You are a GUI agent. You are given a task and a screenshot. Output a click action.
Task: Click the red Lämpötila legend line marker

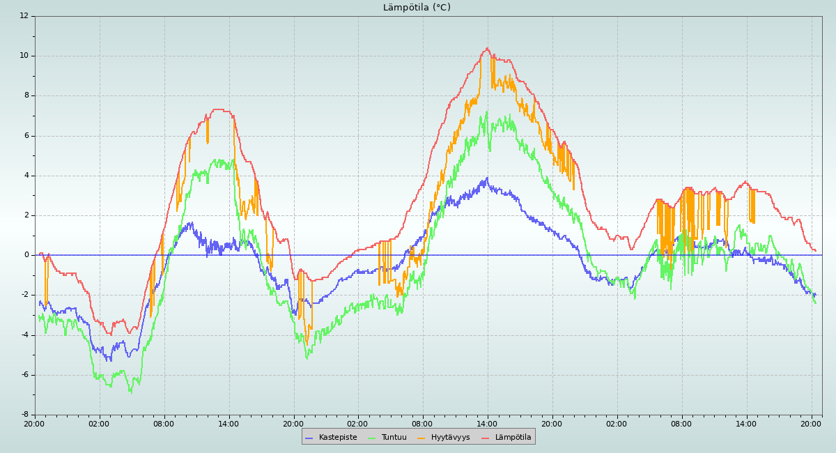coord(486,438)
